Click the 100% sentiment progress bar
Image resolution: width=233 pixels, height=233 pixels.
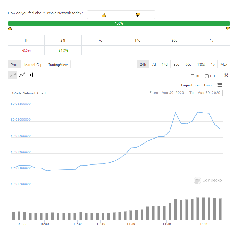coord(119,23)
